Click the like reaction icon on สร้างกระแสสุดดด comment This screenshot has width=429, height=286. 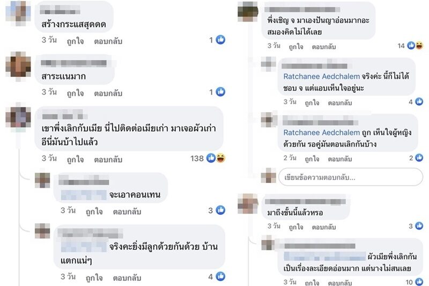tap(220, 40)
